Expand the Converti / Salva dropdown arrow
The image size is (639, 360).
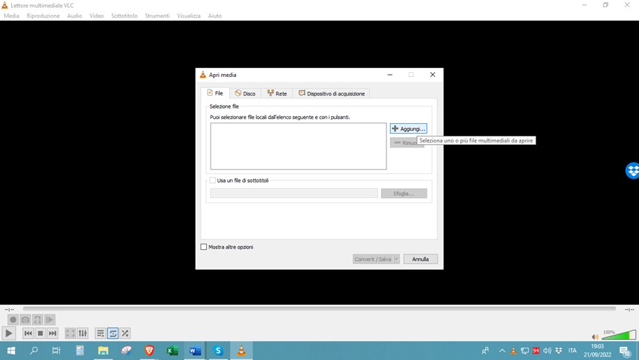tap(397, 259)
